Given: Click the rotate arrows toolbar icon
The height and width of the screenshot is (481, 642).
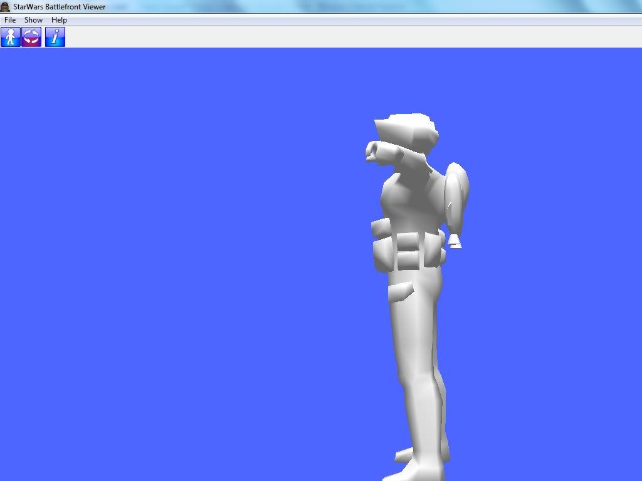Looking at the screenshot, I should [31, 37].
